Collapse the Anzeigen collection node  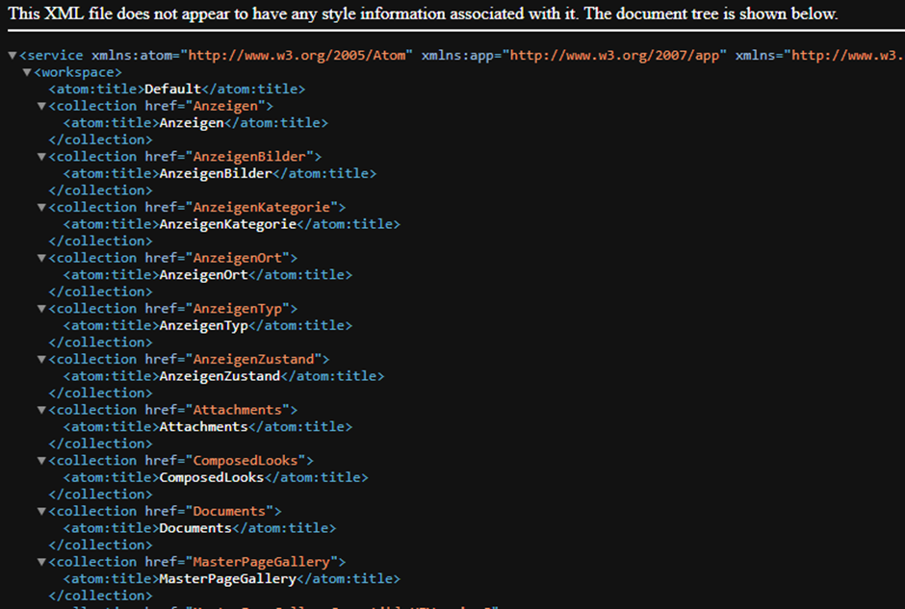click(x=41, y=106)
